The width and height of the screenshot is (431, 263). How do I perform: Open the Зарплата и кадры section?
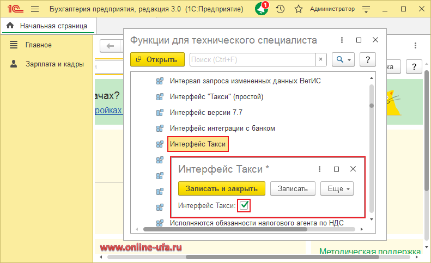(54, 64)
